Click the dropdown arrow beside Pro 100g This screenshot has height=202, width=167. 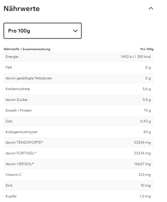coord(75,31)
